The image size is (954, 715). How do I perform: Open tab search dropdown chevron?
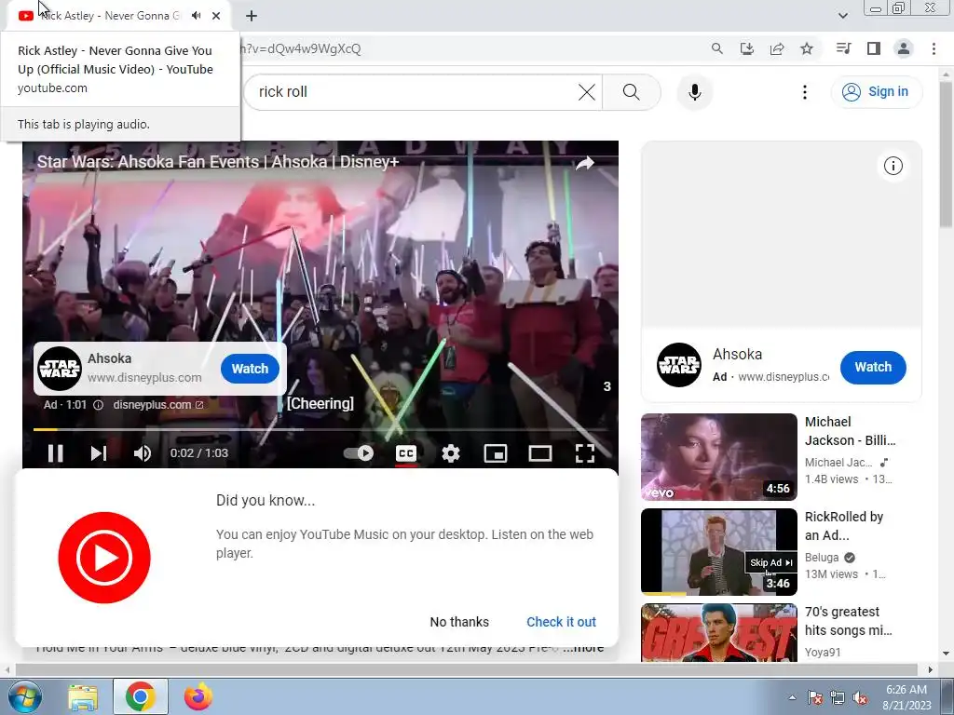click(x=842, y=16)
